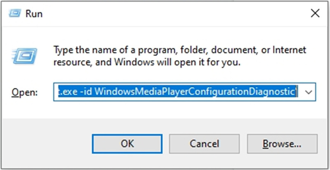Click the "Open:" label
Viewport: 330px width, 170px height.
(25, 93)
